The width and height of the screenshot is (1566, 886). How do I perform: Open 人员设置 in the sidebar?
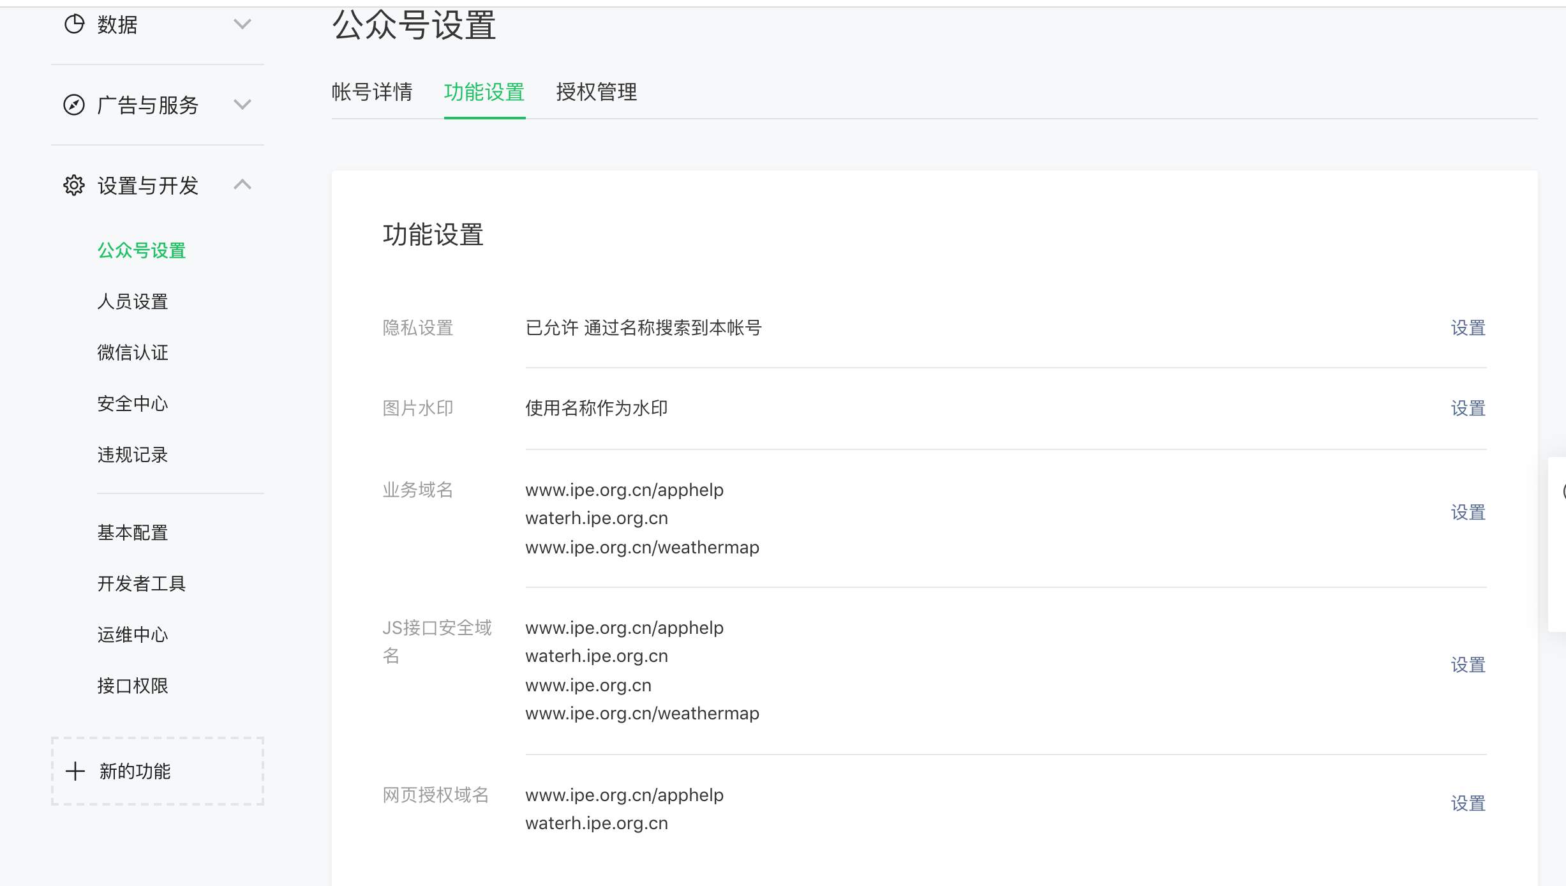(x=133, y=301)
